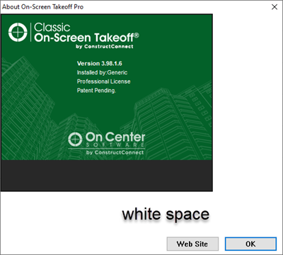283x255 pixels.
Task: Close the About On-Screen Takeoff Pro dialog
Action: (275, 7)
